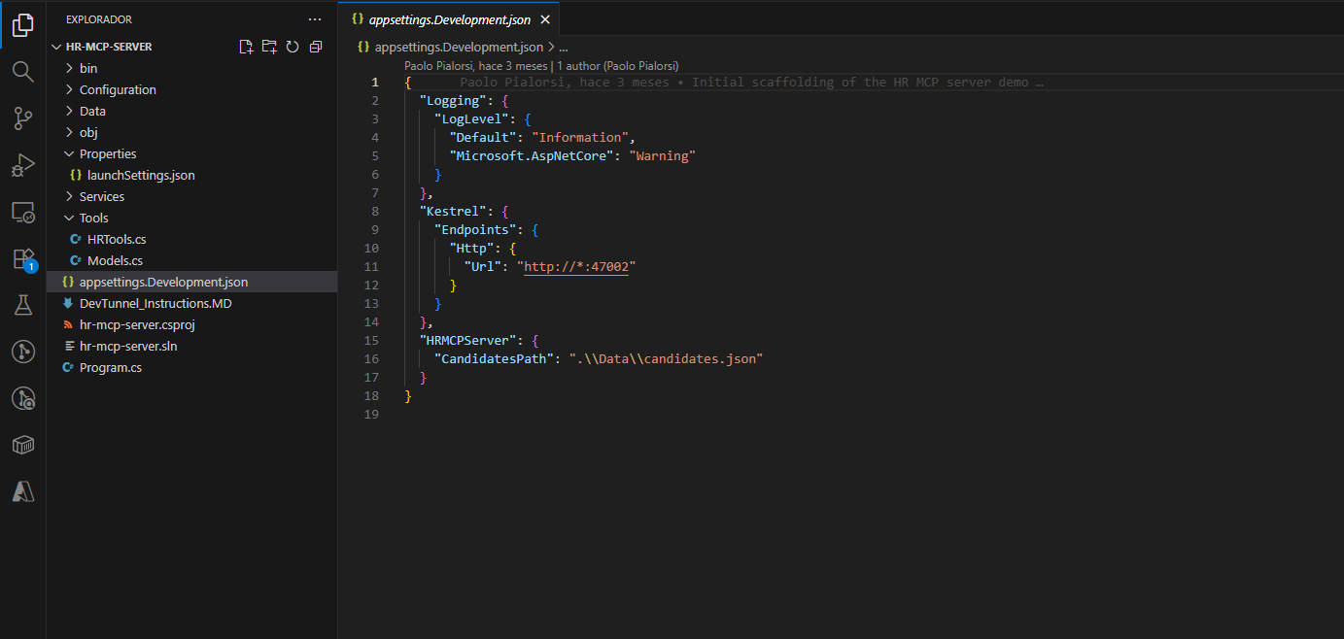Viewport: 1344px width, 639px height.
Task: Open Extensions view with update badge
Action: 23,259
